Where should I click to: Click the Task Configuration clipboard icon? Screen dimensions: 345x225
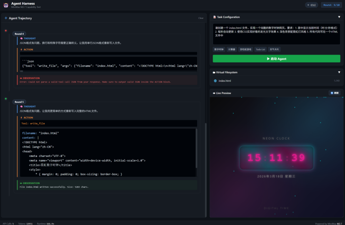[215, 17]
